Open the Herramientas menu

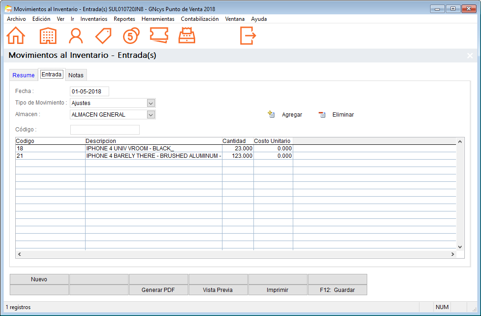[x=158, y=19]
